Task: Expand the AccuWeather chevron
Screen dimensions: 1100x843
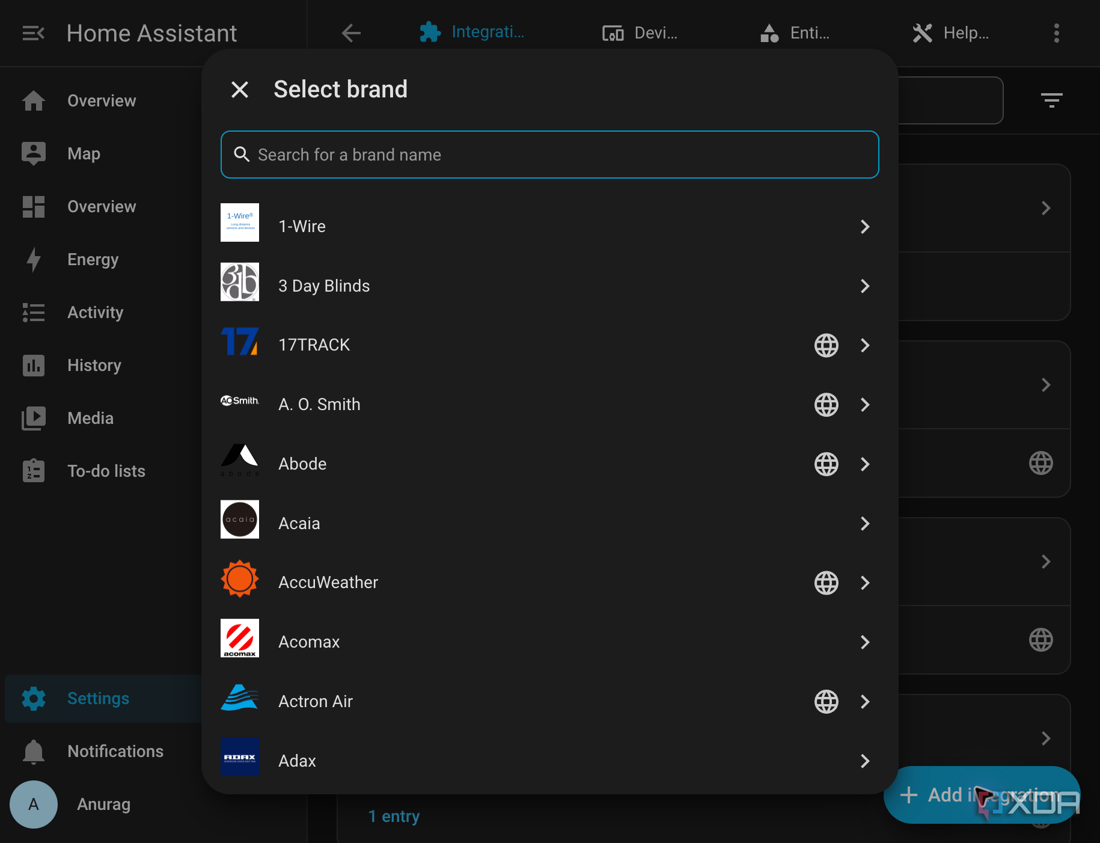Action: coord(865,583)
